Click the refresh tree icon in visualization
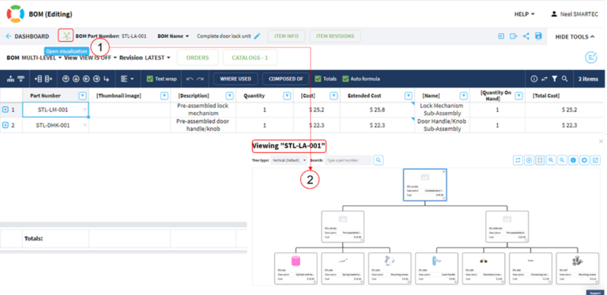This screenshot has width=607, height=295. (x=518, y=160)
